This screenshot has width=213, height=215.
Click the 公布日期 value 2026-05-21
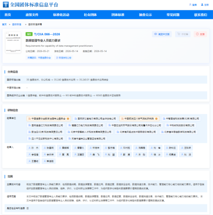click(x=43, y=51)
